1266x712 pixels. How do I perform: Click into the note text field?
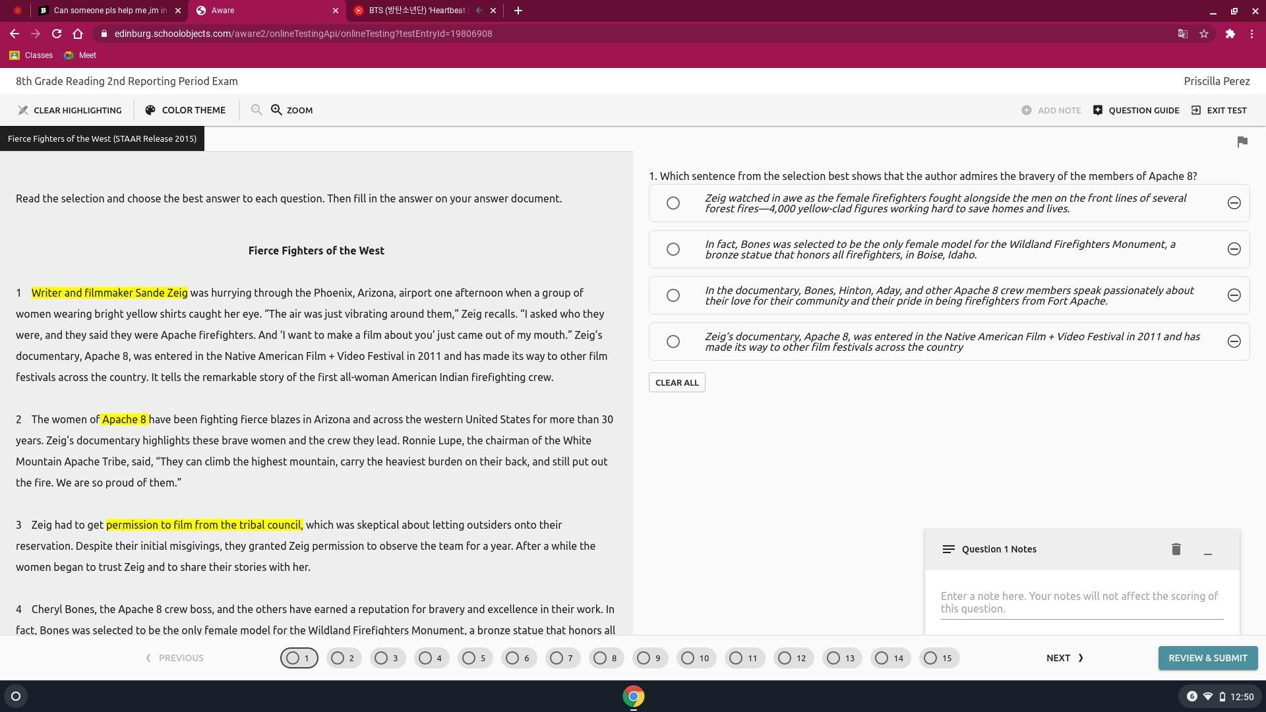pyautogui.click(x=1081, y=602)
